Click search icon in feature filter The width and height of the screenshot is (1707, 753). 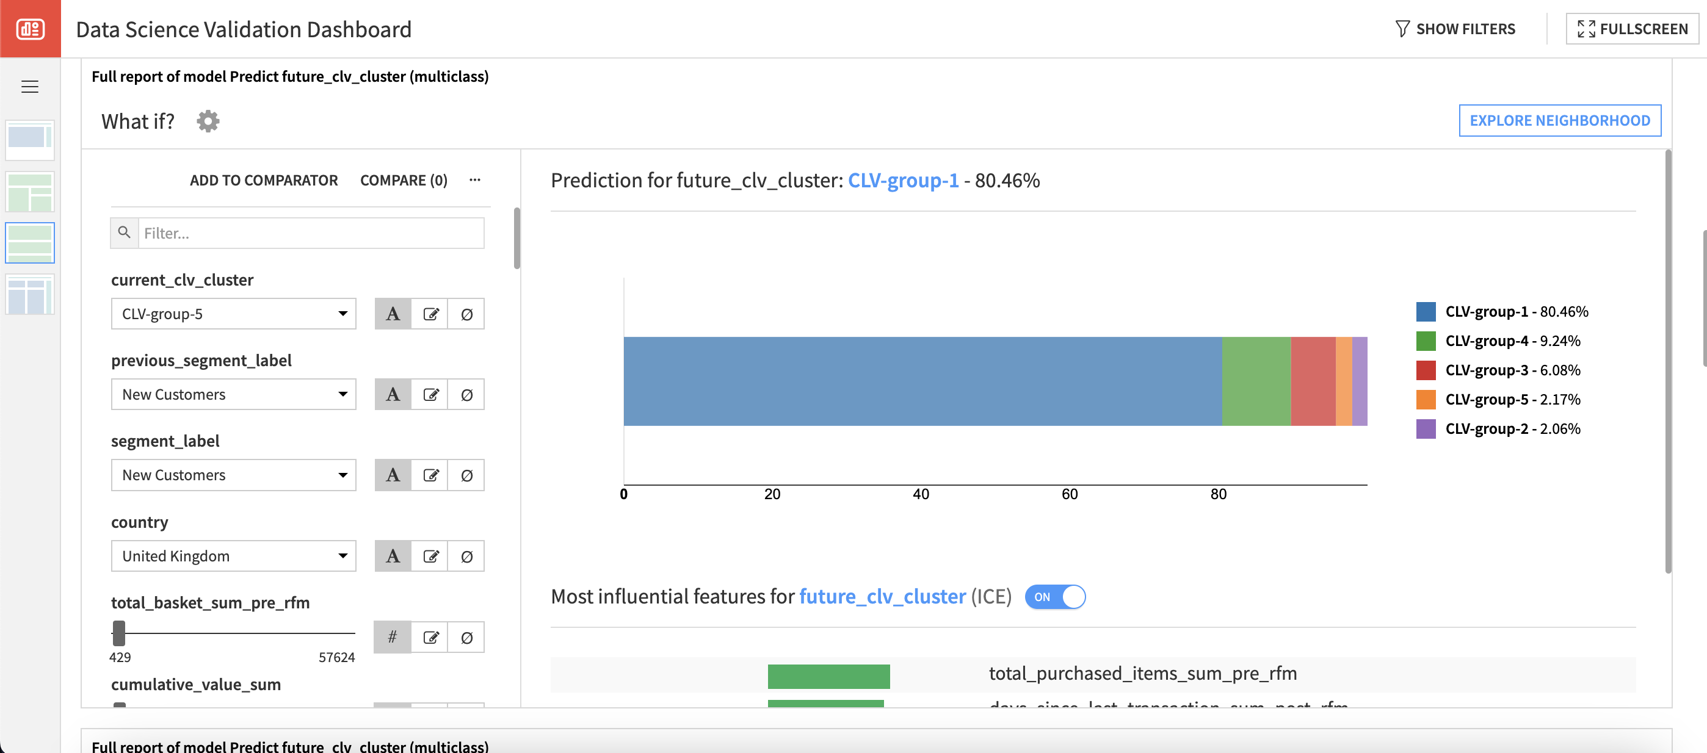pos(124,232)
